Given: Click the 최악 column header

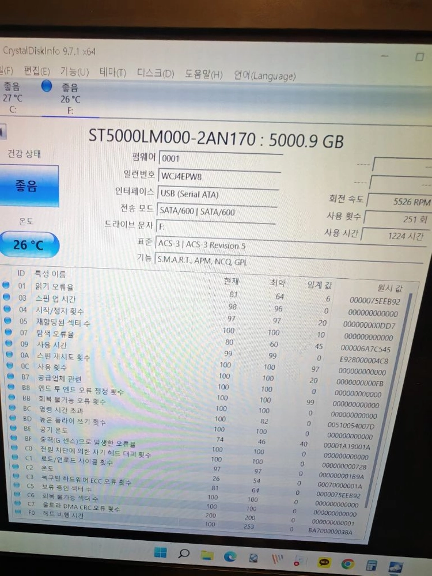Looking at the screenshot, I should [x=278, y=283].
